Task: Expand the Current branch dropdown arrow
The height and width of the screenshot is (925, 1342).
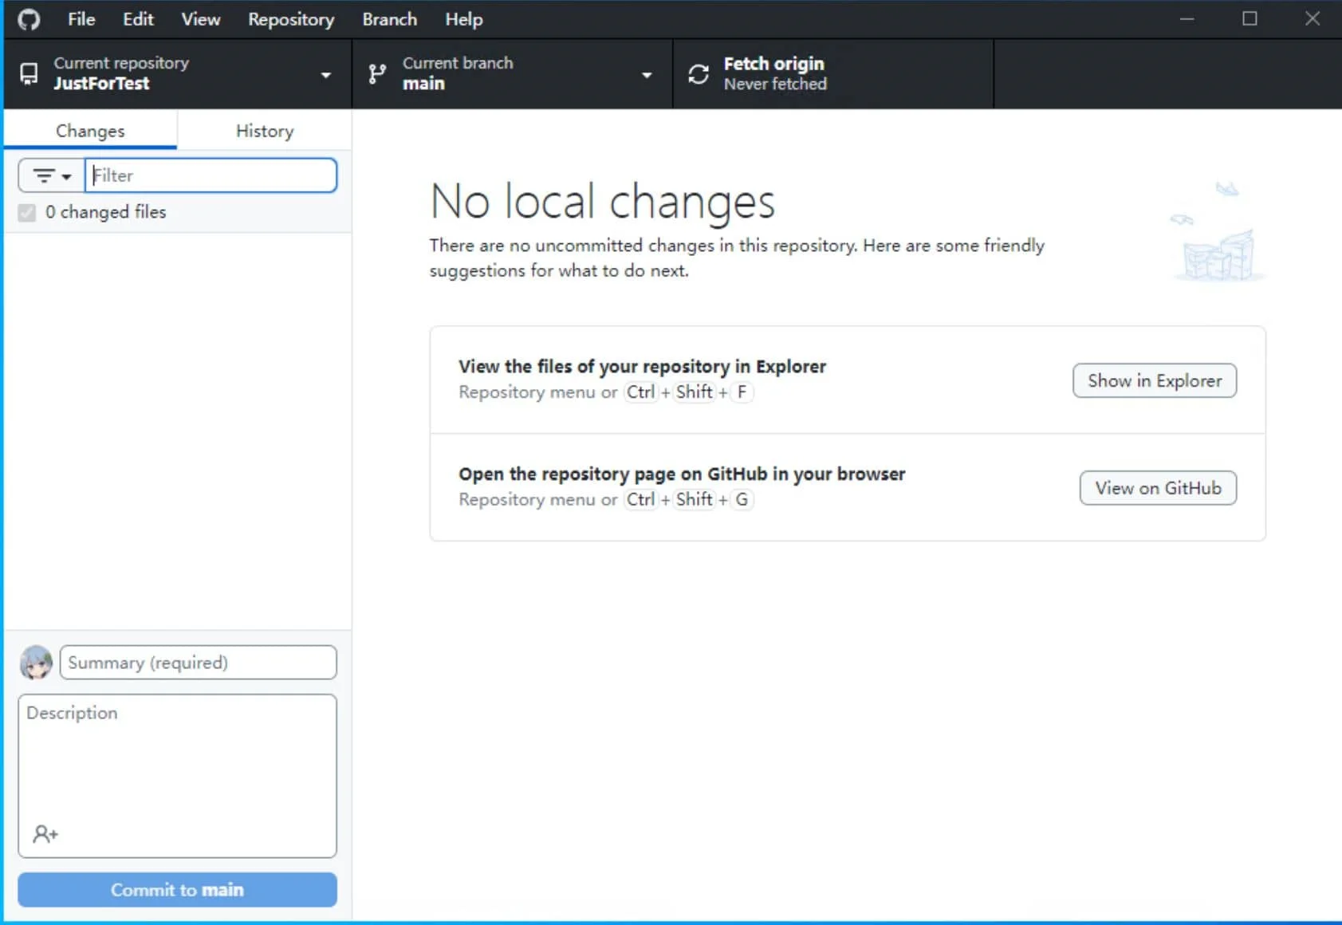Action: [x=647, y=75]
